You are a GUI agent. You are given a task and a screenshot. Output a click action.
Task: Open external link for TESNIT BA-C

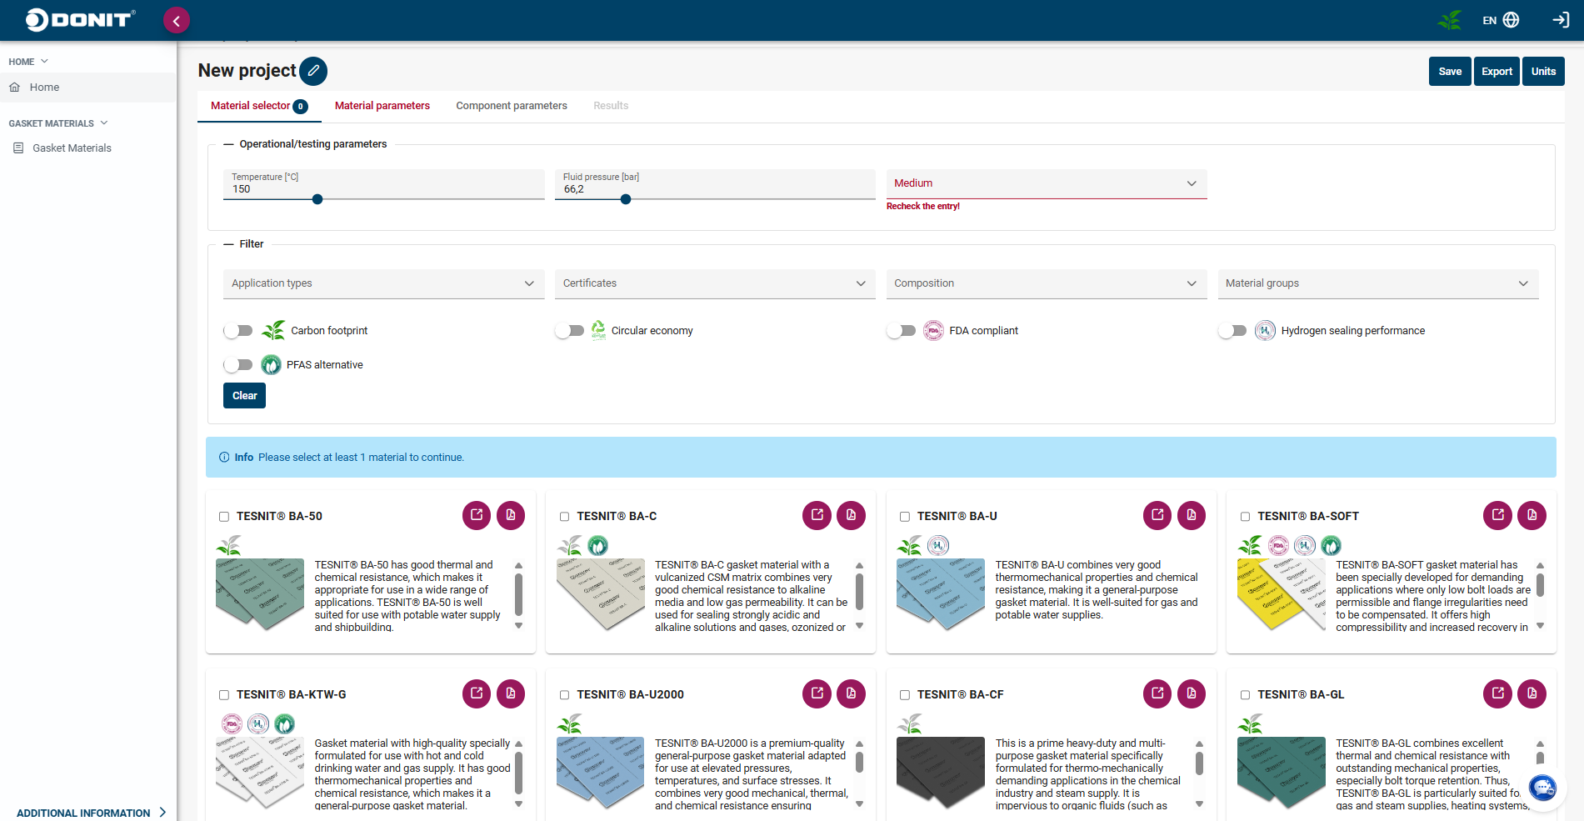817,515
